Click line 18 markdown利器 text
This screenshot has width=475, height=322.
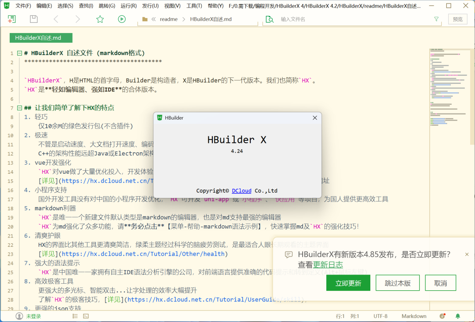(55, 209)
